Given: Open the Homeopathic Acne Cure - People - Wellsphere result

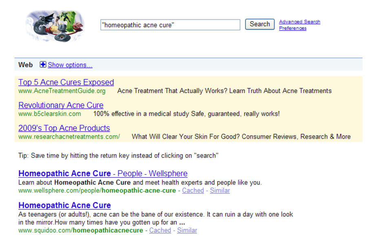Looking at the screenshot, I should pos(103,173).
